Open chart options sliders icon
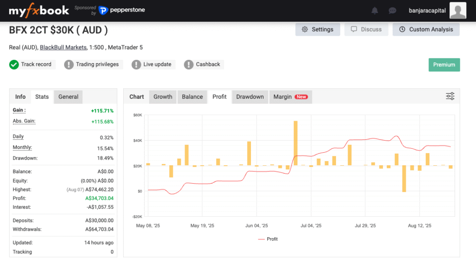Image resolution: width=476 pixels, height=259 pixels. [x=450, y=96]
